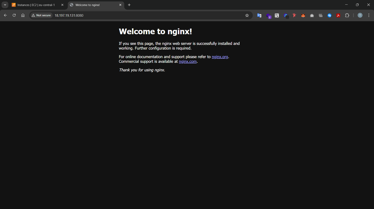The image size is (374, 209).
Task: Bookmark this page with the star icon
Action: (x=247, y=15)
